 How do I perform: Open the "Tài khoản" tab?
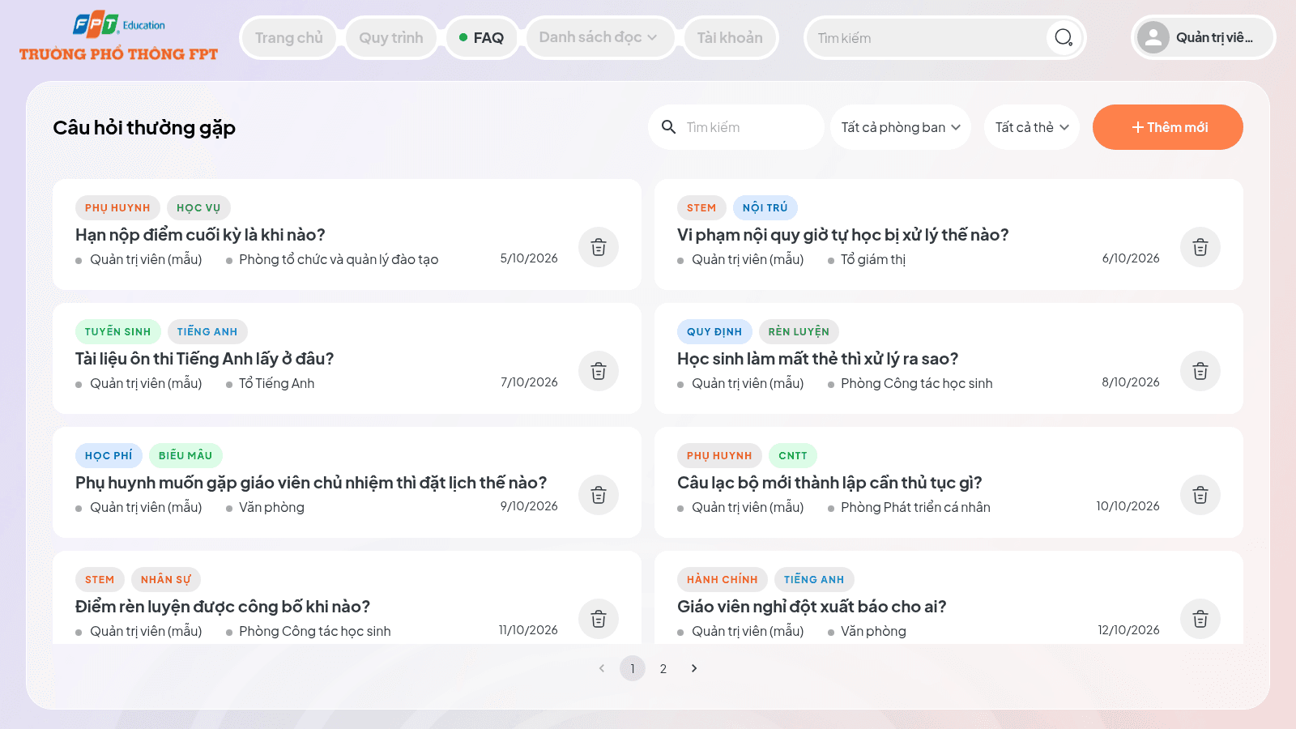[730, 38]
